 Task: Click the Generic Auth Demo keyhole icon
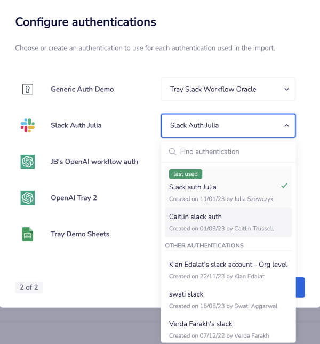coord(28,89)
